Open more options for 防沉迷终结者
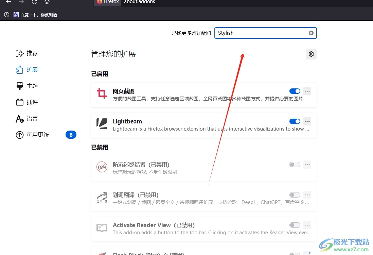Viewport: 373px width, 255px height. (x=307, y=165)
